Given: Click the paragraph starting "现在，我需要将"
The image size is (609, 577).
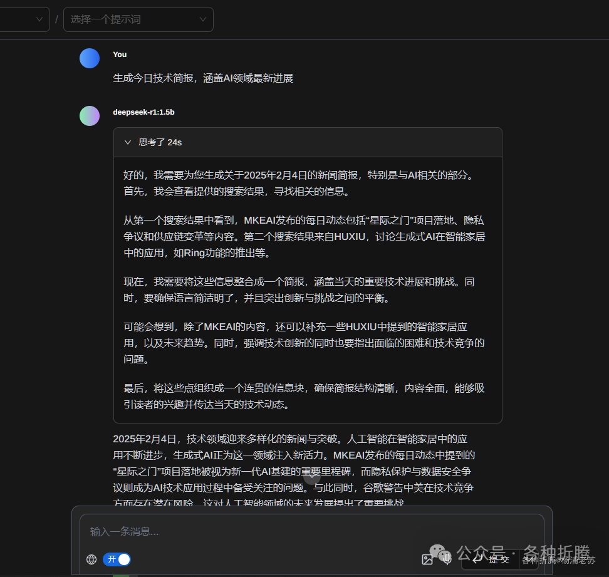Looking at the screenshot, I should point(299,290).
